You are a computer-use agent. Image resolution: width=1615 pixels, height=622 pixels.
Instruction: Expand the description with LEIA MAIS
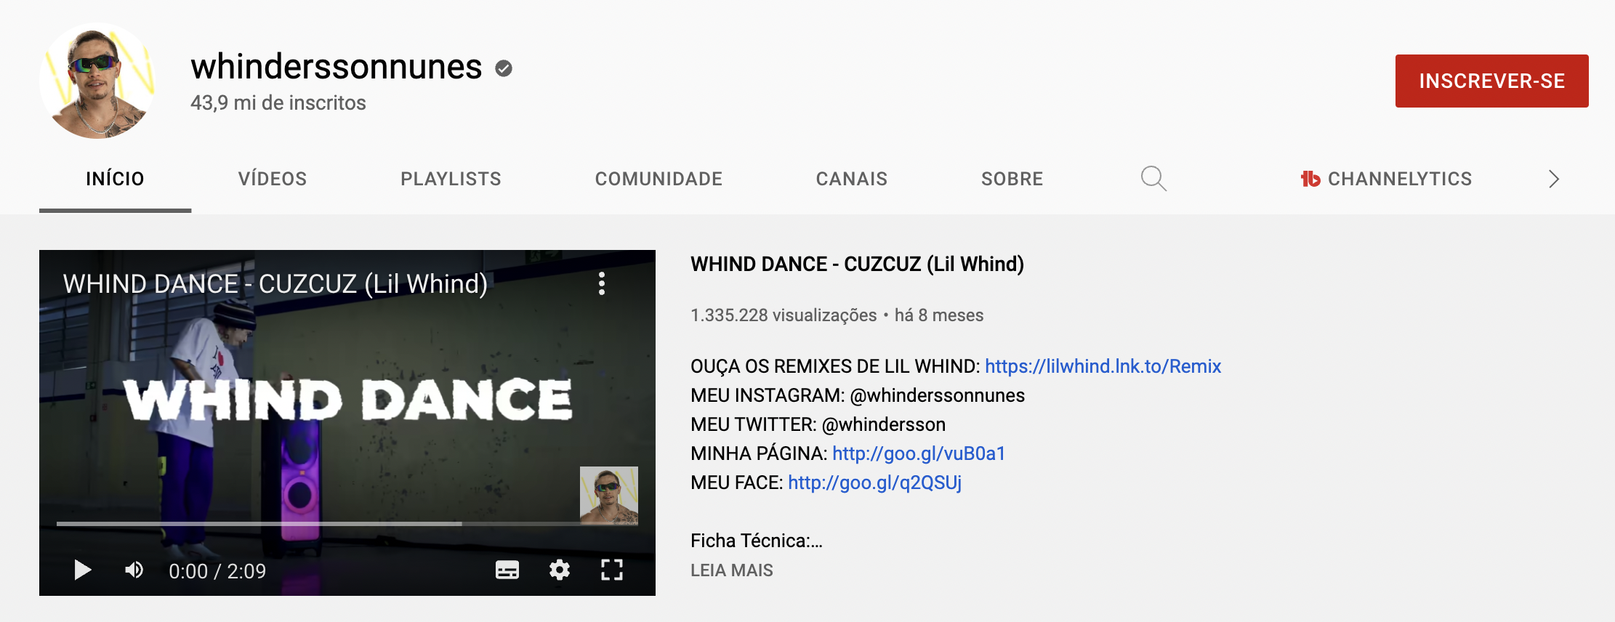pos(731,570)
